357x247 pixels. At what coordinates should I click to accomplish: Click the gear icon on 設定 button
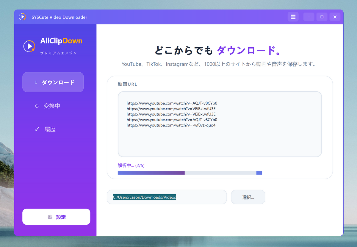tap(50, 217)
